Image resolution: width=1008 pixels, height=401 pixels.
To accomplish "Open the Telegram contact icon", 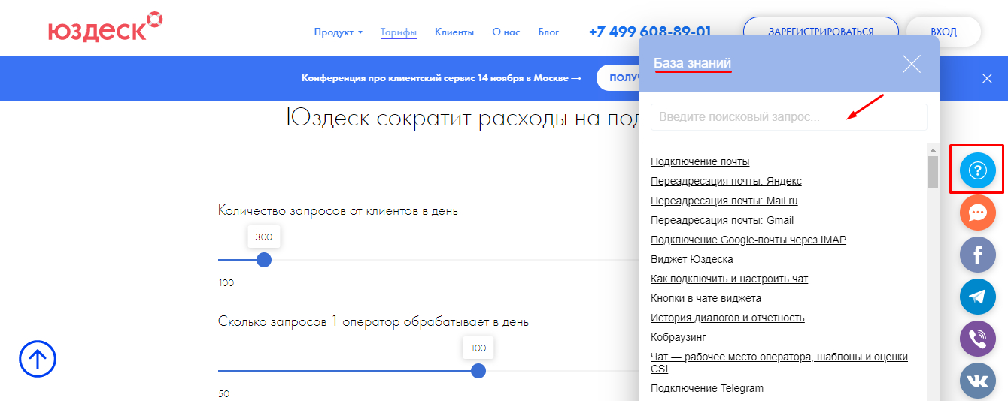I will coord(977,297).
